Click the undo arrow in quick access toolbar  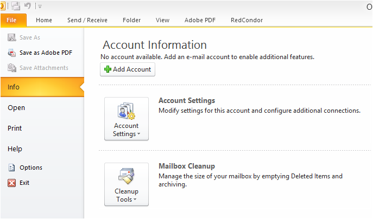[x=28, y=6]
